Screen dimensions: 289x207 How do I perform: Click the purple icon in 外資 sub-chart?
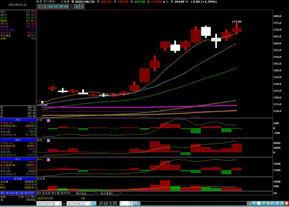point(48,120)
